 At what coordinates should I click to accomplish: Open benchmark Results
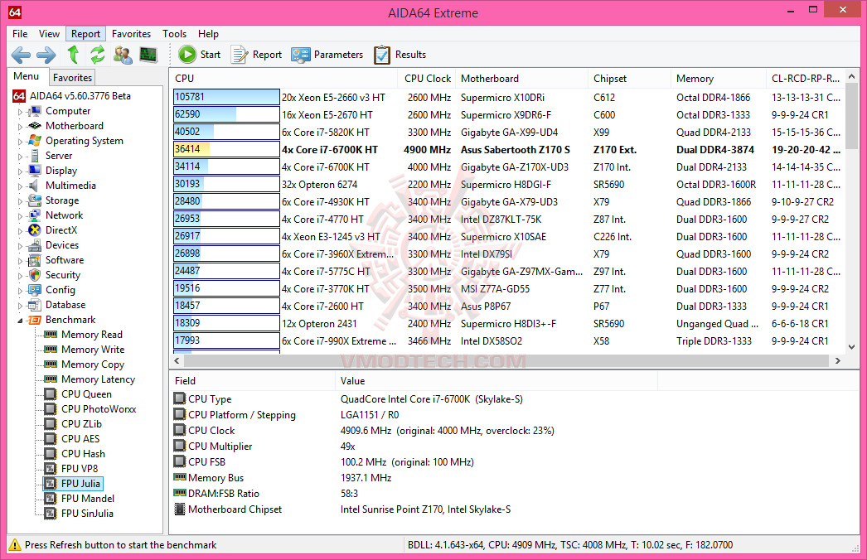pos(400,55)
